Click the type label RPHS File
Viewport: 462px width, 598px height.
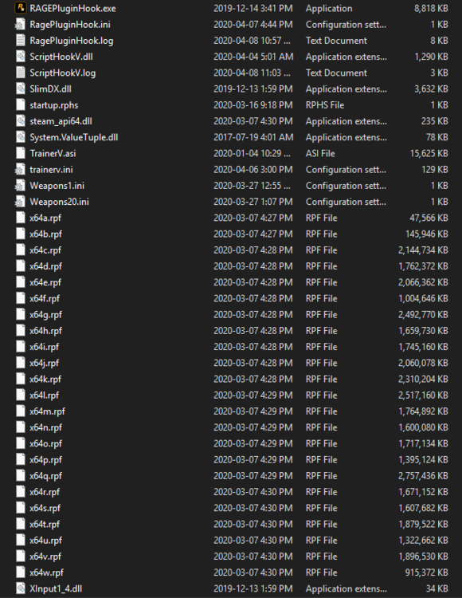coord(325,105)
